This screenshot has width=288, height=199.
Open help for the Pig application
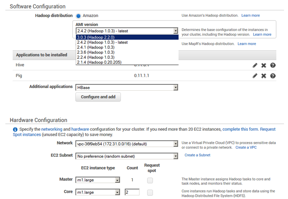[273, 76]
